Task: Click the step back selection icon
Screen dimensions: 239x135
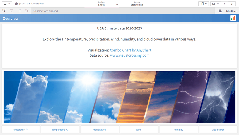Action: 11,11
